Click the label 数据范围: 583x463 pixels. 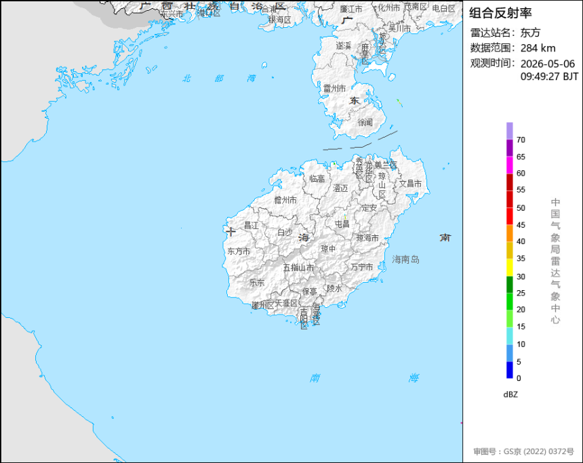[x=493, y=48]
